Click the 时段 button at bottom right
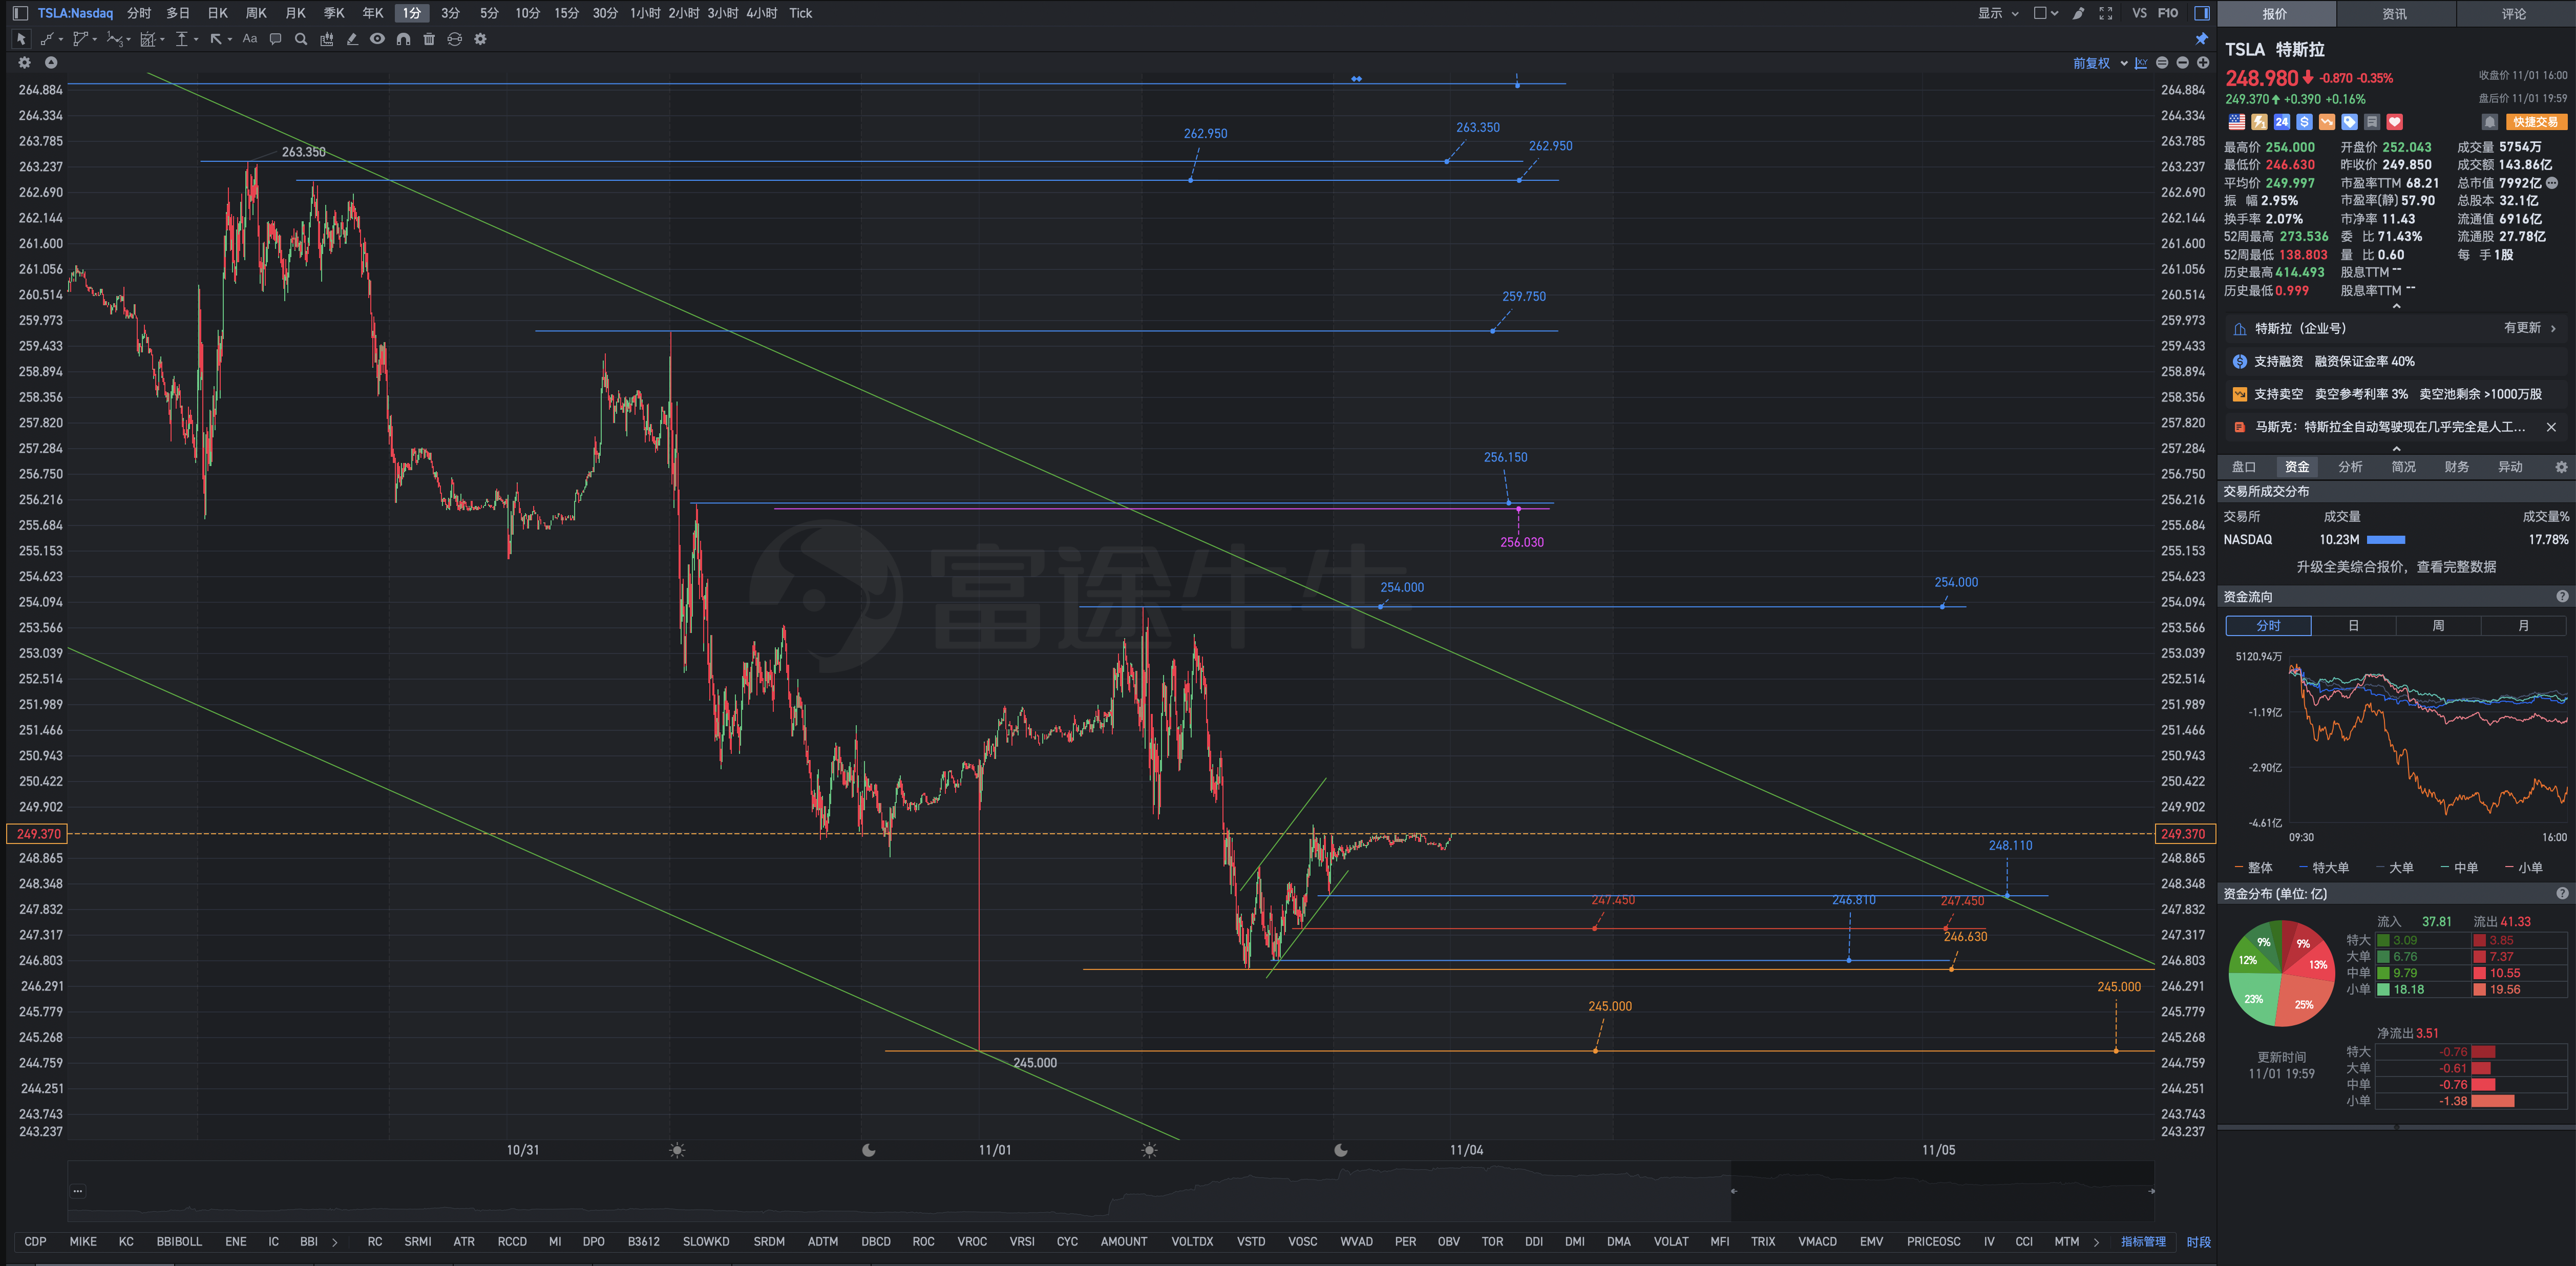The height and width of the screenshot is (1266, 2576). (x=2198, y=1242)
